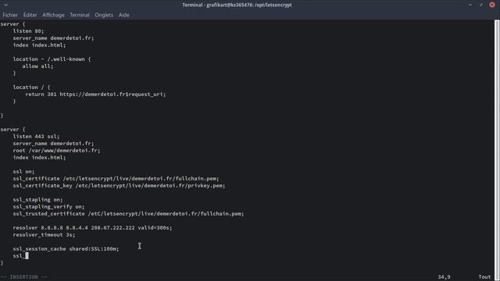Click the 'index index.html;' line in second server block
500x281 pixels.
[x=39, y=158]
